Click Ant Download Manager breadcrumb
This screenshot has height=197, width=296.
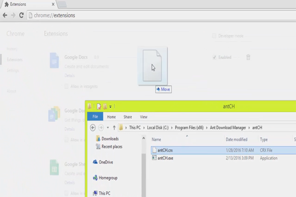pyautogui.click(x=228, y=128)
